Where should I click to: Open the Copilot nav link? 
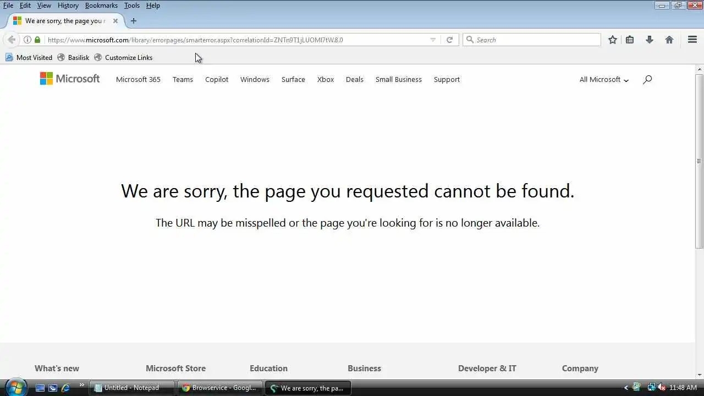pos(217,79)
